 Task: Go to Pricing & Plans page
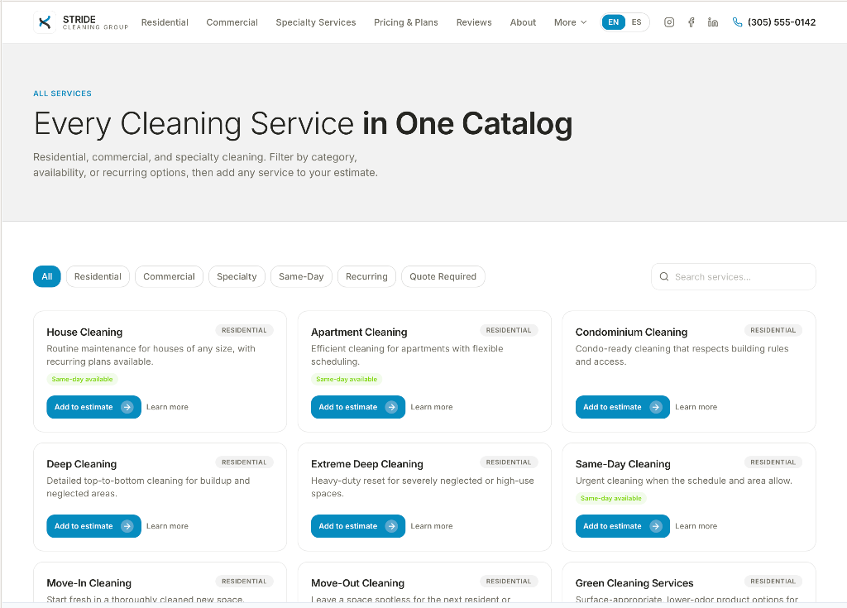tap(405, 22)
